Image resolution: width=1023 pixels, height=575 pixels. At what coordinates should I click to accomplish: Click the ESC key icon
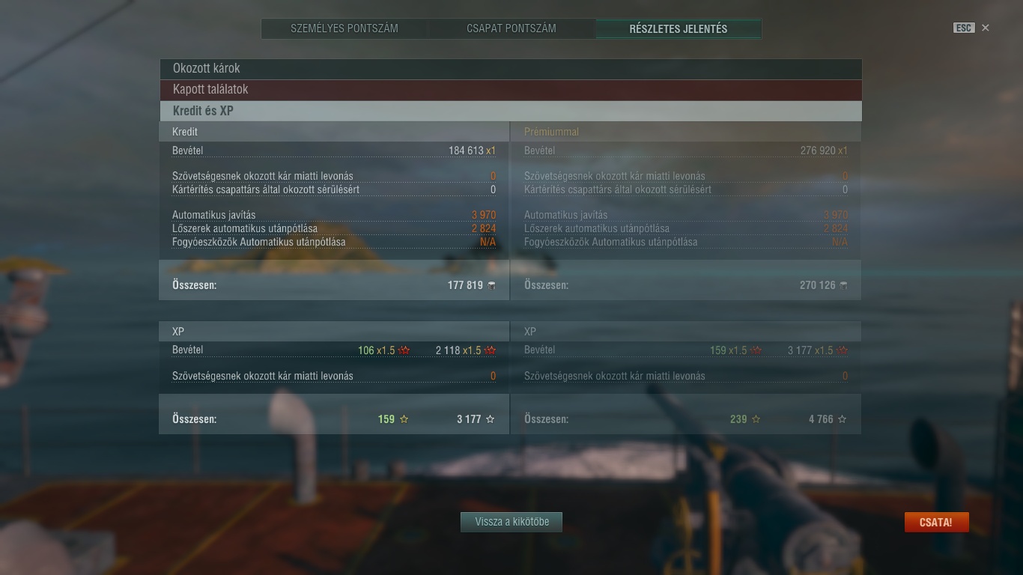tap(964, 28)
